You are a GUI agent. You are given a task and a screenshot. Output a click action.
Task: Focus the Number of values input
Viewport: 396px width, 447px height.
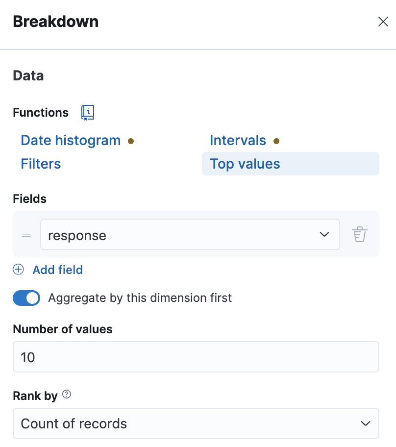196,357
